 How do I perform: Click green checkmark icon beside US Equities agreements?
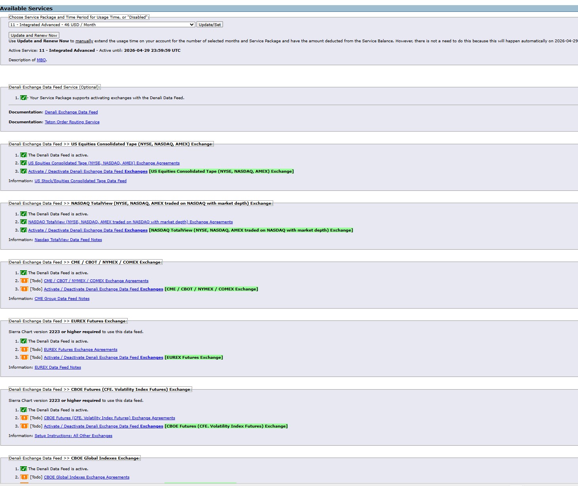click(x=23, y=163)
